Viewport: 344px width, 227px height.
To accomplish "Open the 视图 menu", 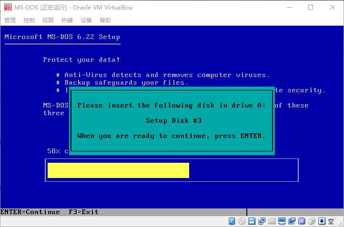I will coord(48,20).
